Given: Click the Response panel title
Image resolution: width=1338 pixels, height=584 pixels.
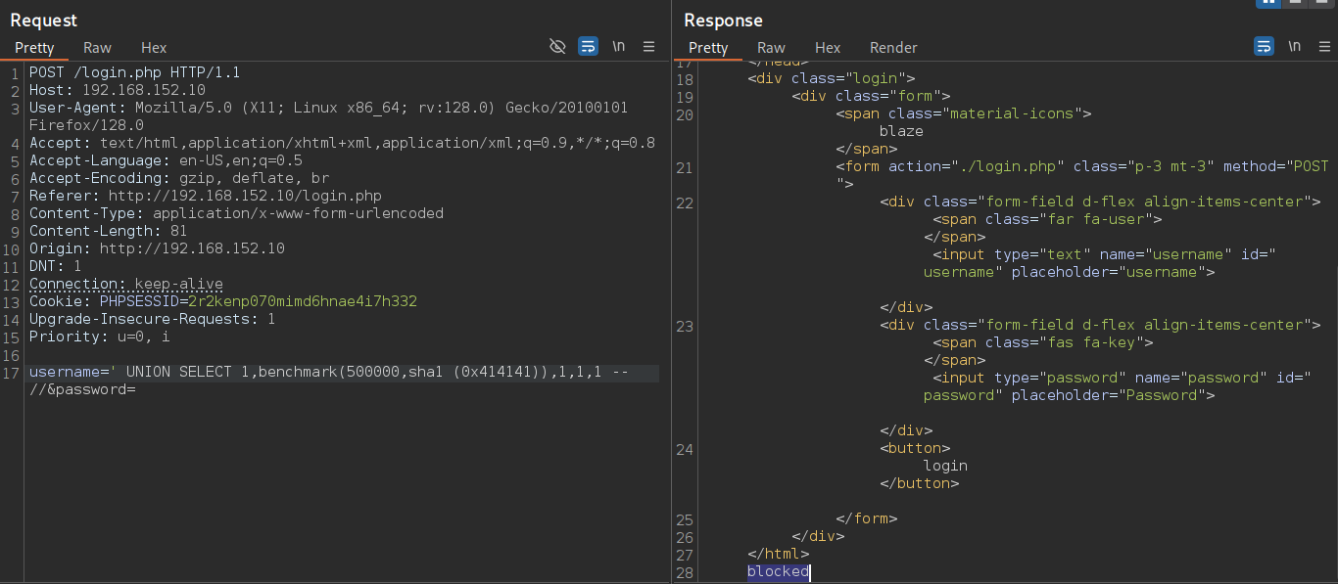Looking at the screenshot, I should (723, 20).
